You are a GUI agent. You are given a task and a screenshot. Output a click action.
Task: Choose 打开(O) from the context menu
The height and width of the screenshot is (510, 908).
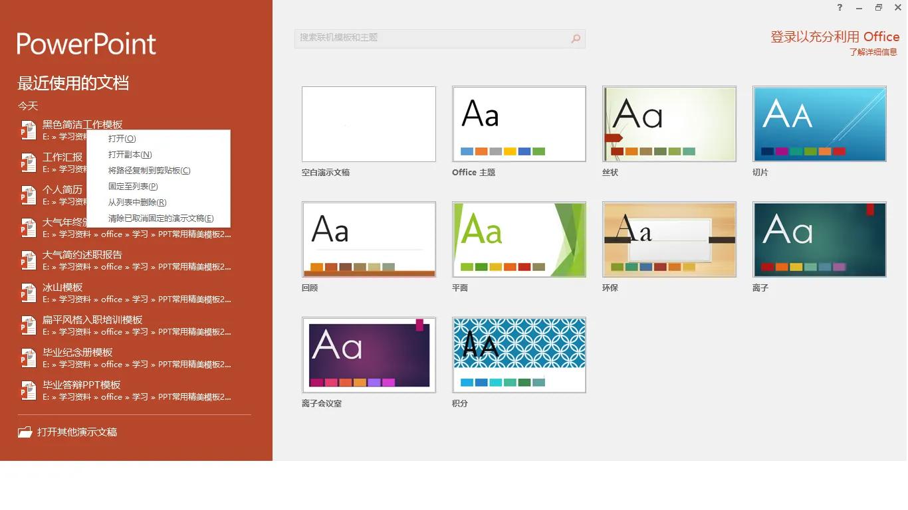click(x=159, y=139)
